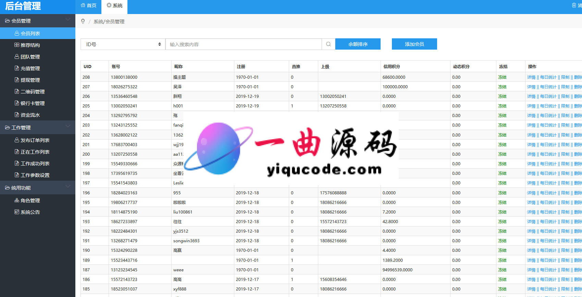Open 发布订单列表 via its person icon
This screenshot has height=297, width=582.
pyautogui.click(x=16, y=140)
